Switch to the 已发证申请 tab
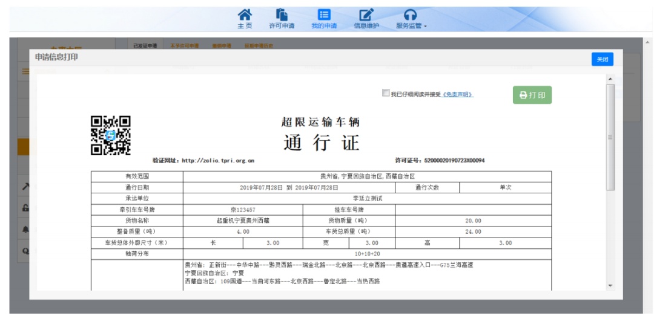654x322 pixels. [145, 46]
